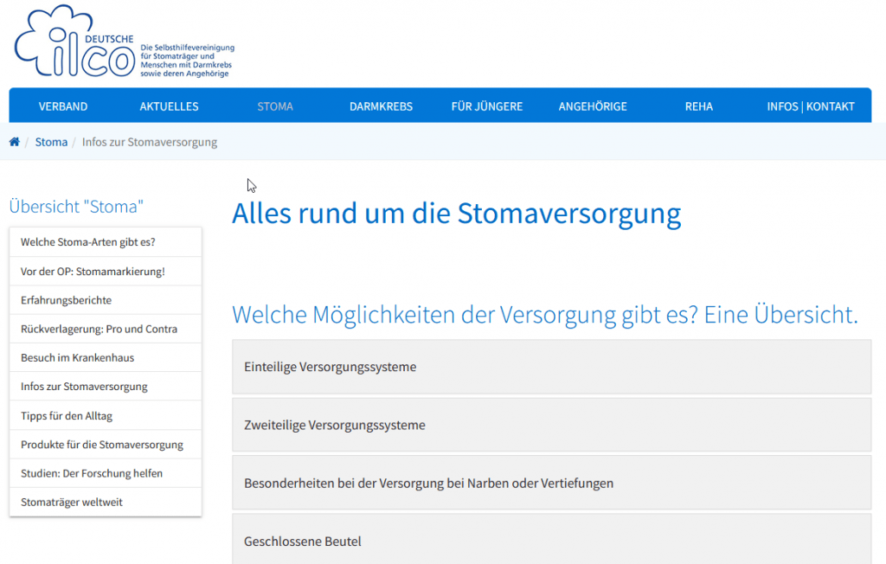The width and height of the screenshot is (886, 564).
Task: Select the STOMA navigation item
Action: (x=275, y=106)
